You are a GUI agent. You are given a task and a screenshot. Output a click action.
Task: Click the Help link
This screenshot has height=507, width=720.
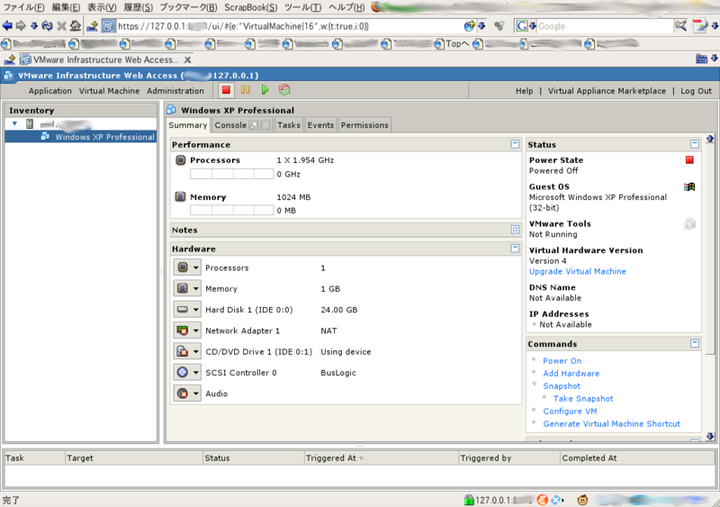524,91
